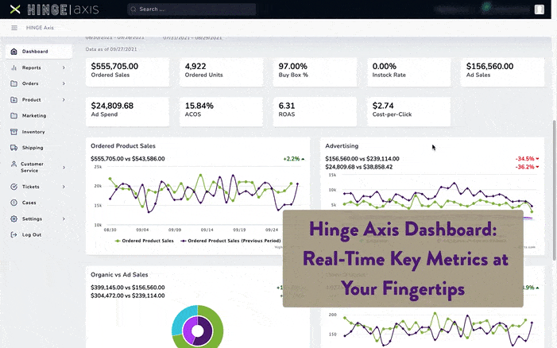The width and height of the screenshot is (557, 348).
Task: Open the hamburger menu icon
Action: pos(14,28)
